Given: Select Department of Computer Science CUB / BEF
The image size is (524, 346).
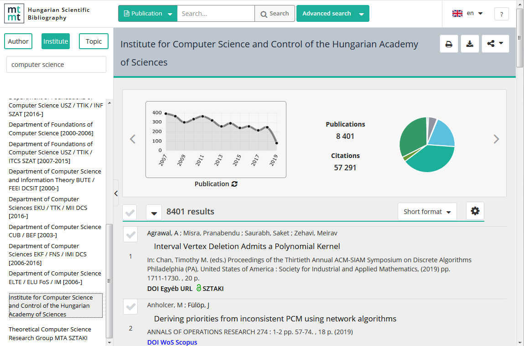Looking at the screenshot, I should point(55,231).
